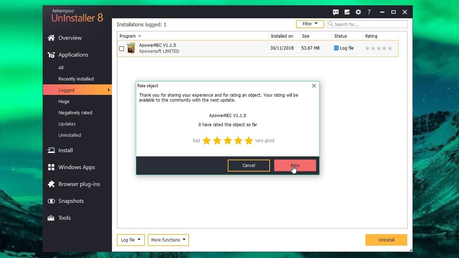Open the More functions dropdown

coord(168,240)
